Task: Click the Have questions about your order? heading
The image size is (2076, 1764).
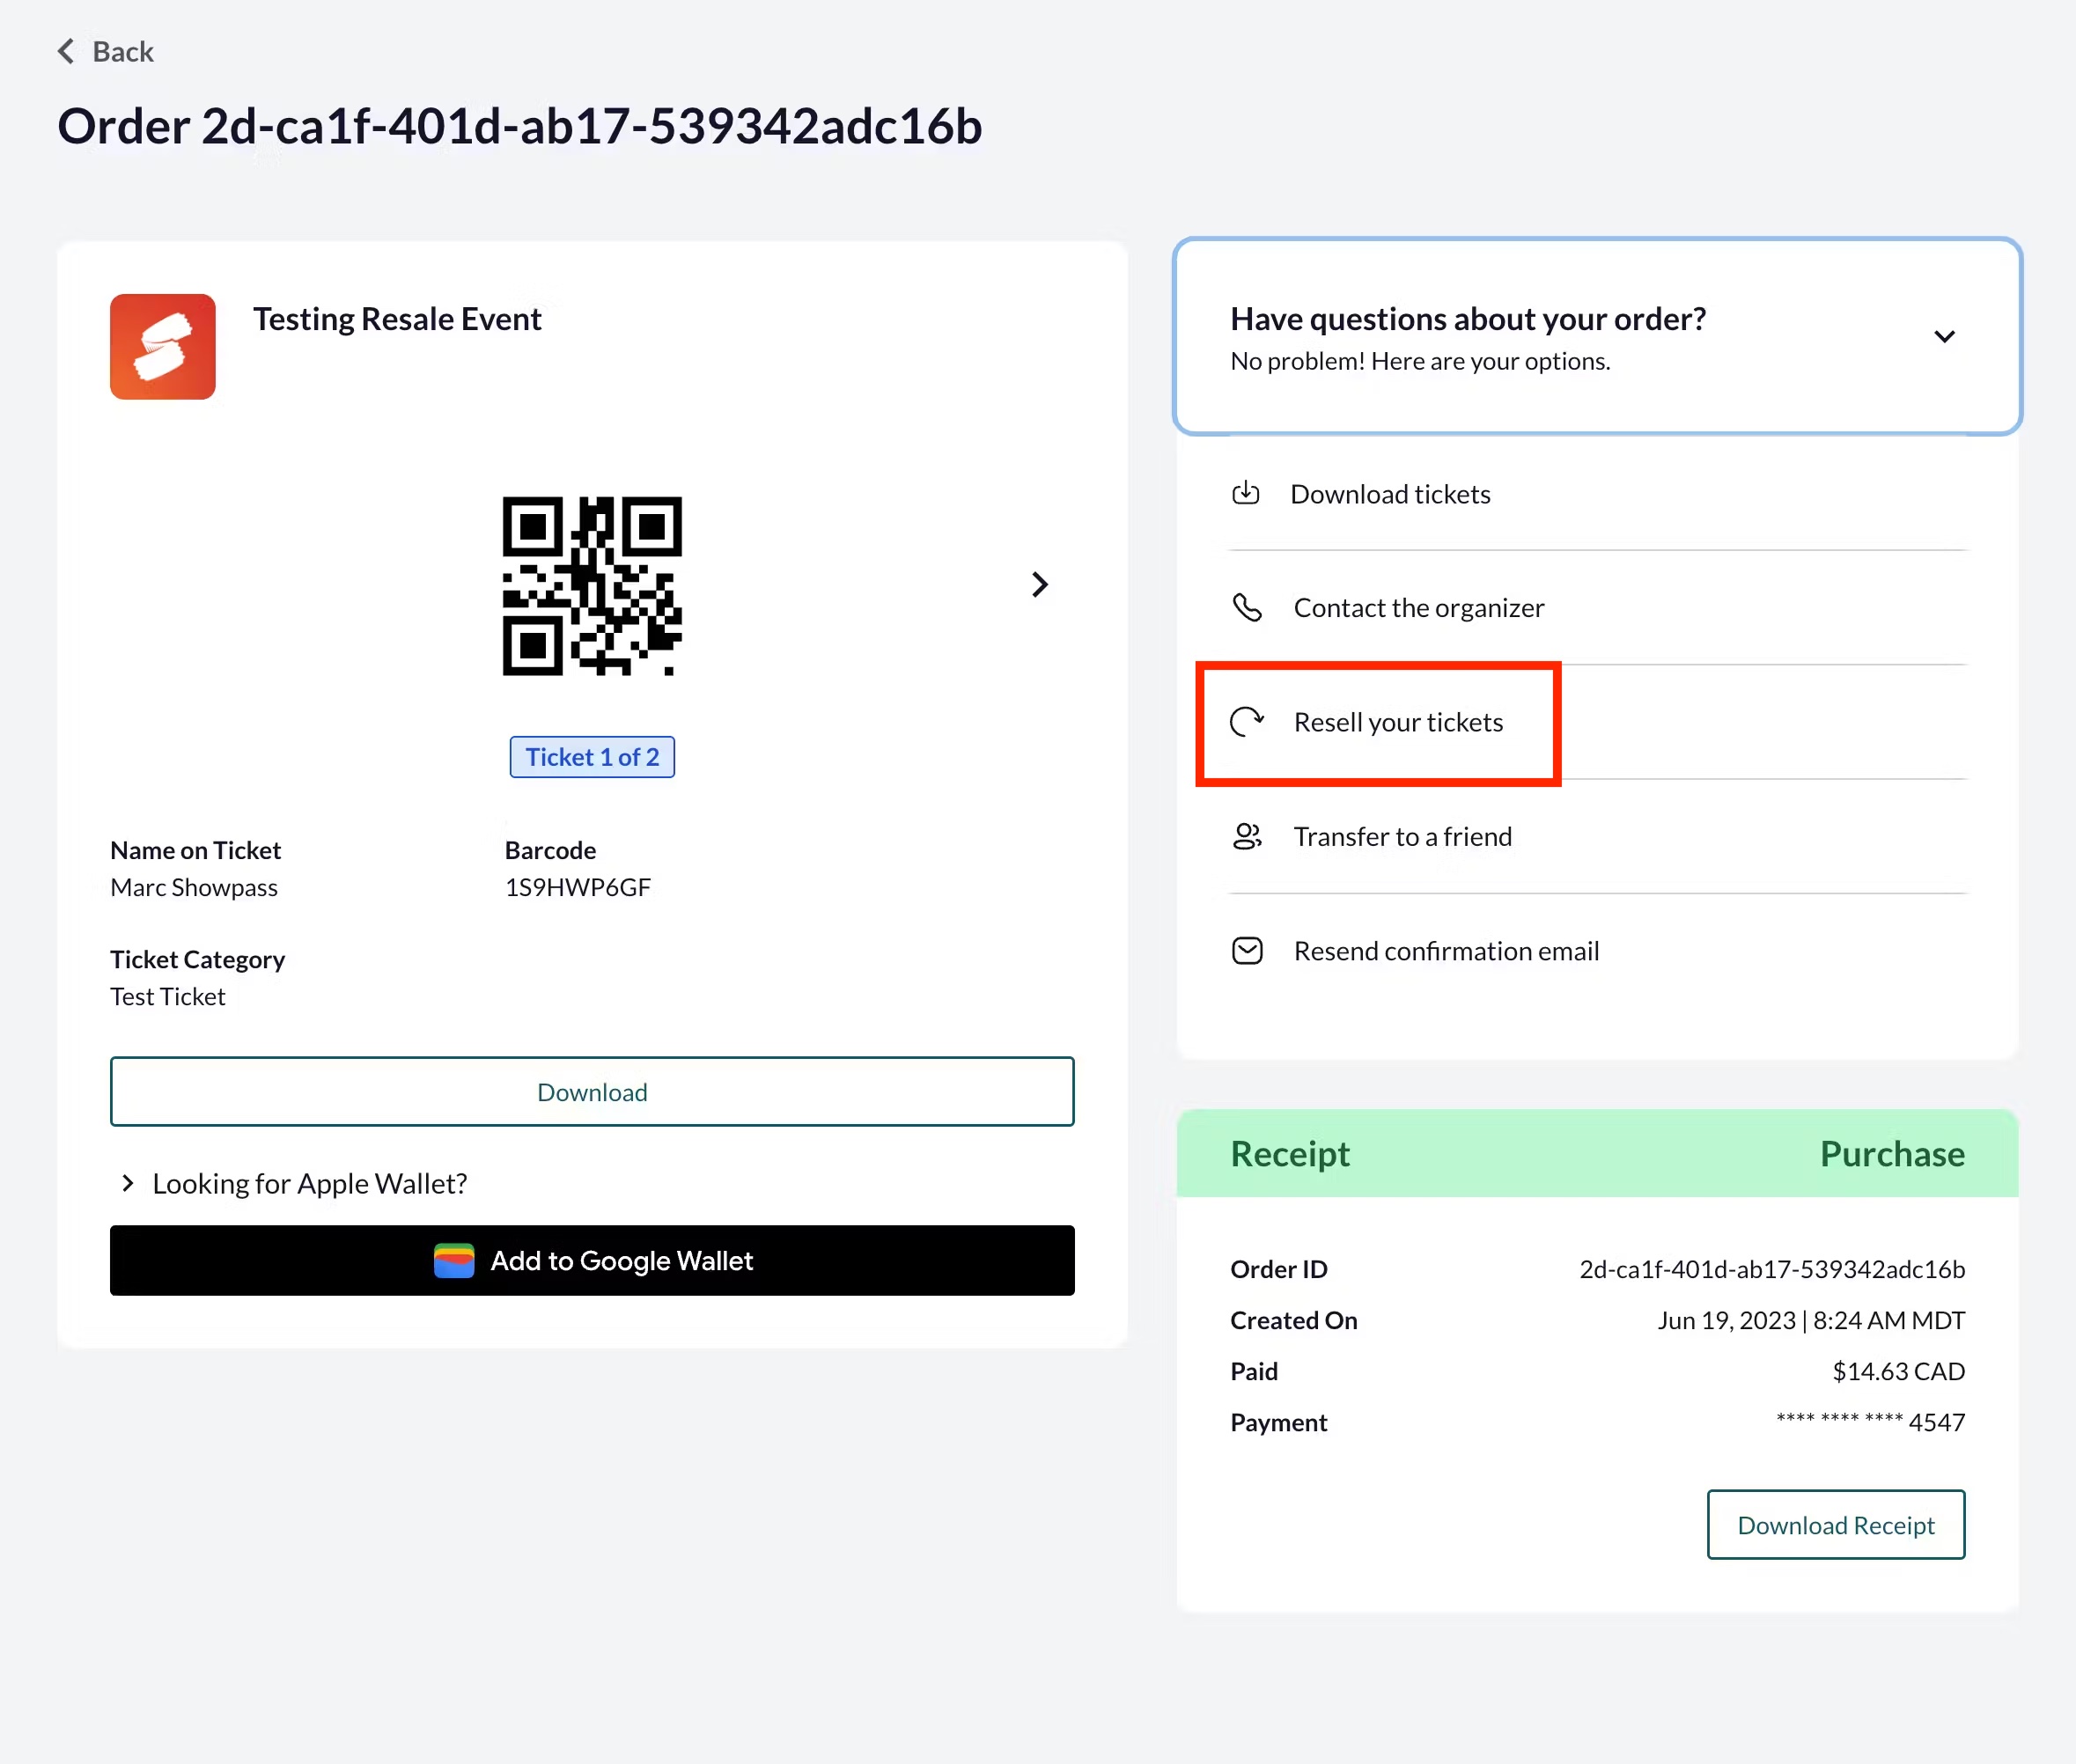Action: point(1468,319)
